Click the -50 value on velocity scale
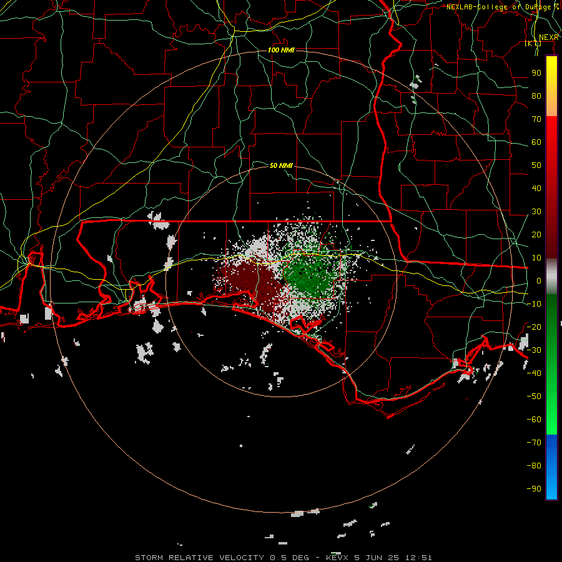 [x=534, y=397]
